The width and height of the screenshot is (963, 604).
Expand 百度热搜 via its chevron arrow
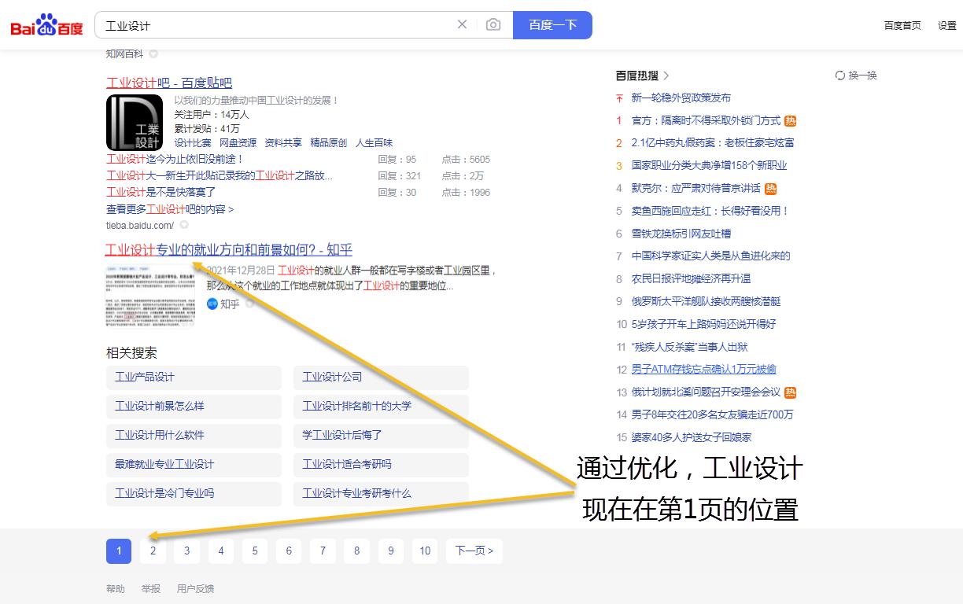666,75
